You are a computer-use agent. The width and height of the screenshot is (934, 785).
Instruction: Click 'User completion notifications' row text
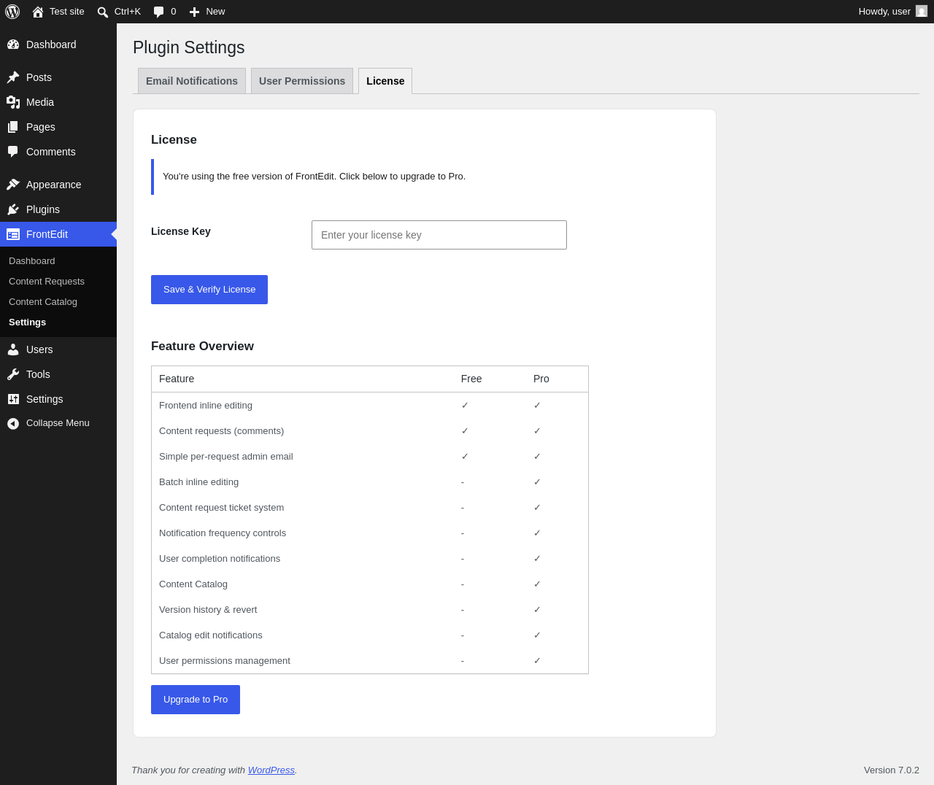[x=220, y=559]
